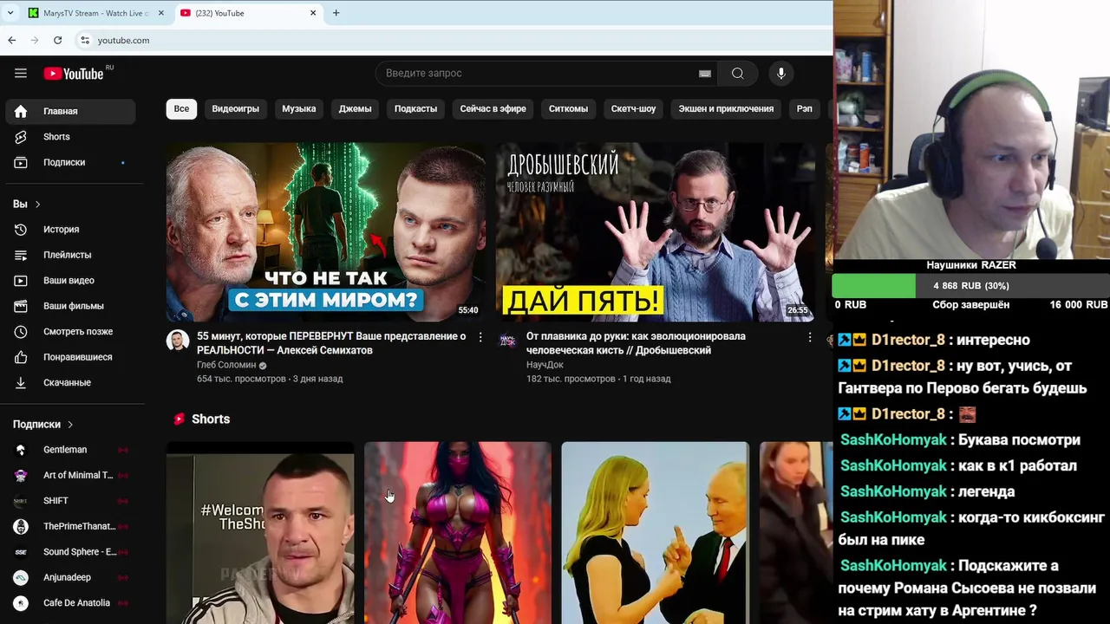Select the Сейчас в эфире chip
Screen dimensions: 1110x624
point(493,109)
